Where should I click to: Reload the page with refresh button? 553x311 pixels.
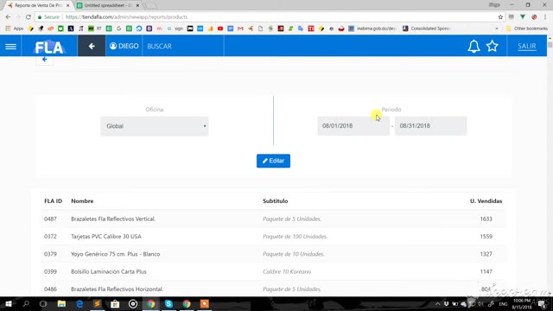pos(29,17)
